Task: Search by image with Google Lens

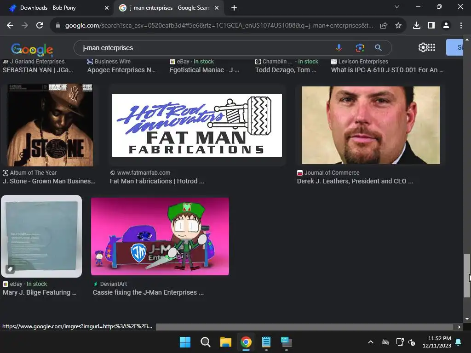Action: (x=360, y=48)
